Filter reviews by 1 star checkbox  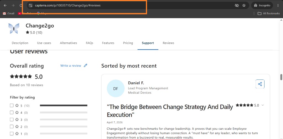[12, 133]
